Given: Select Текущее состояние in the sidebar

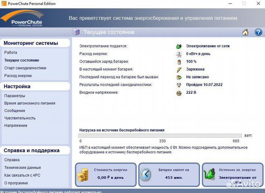Looking at the screenshot, I should (22, 60).
